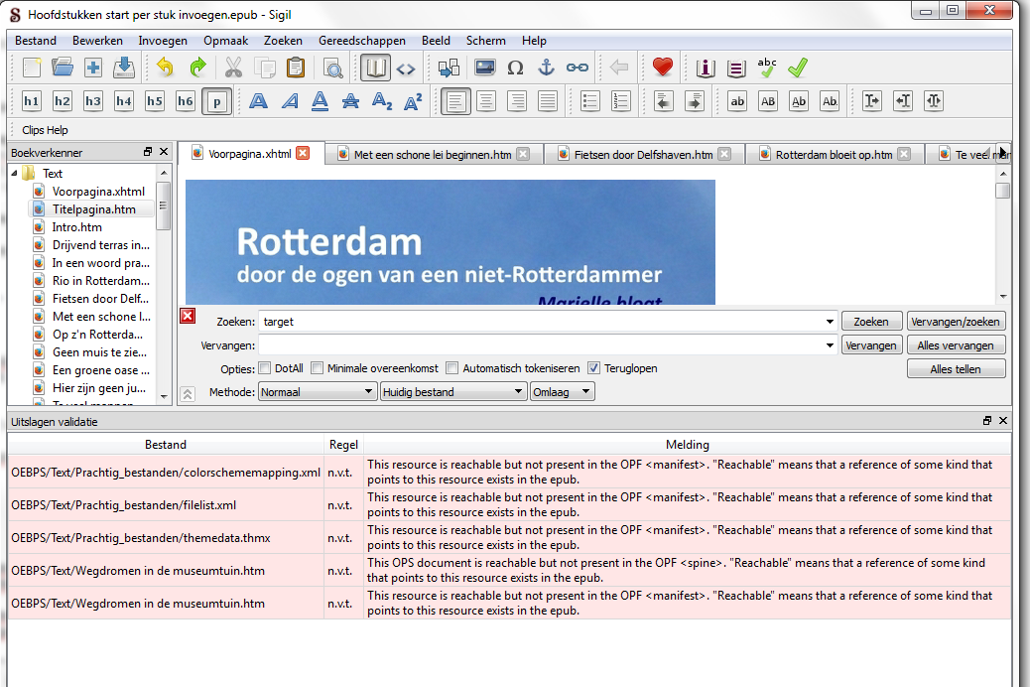Insert a bulleted list

[589, 101]
